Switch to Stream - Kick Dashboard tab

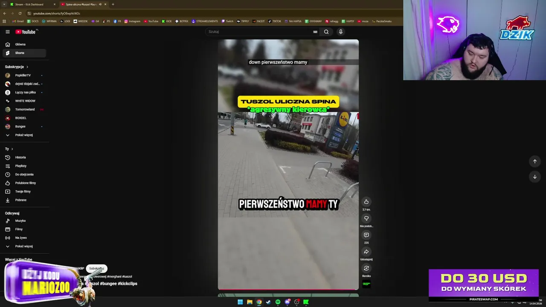pyautogui.click(x=32, y=4)
